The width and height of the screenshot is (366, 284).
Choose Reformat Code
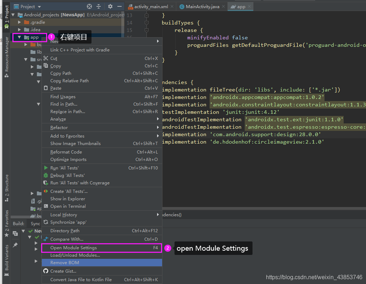[x=102, y=152]
